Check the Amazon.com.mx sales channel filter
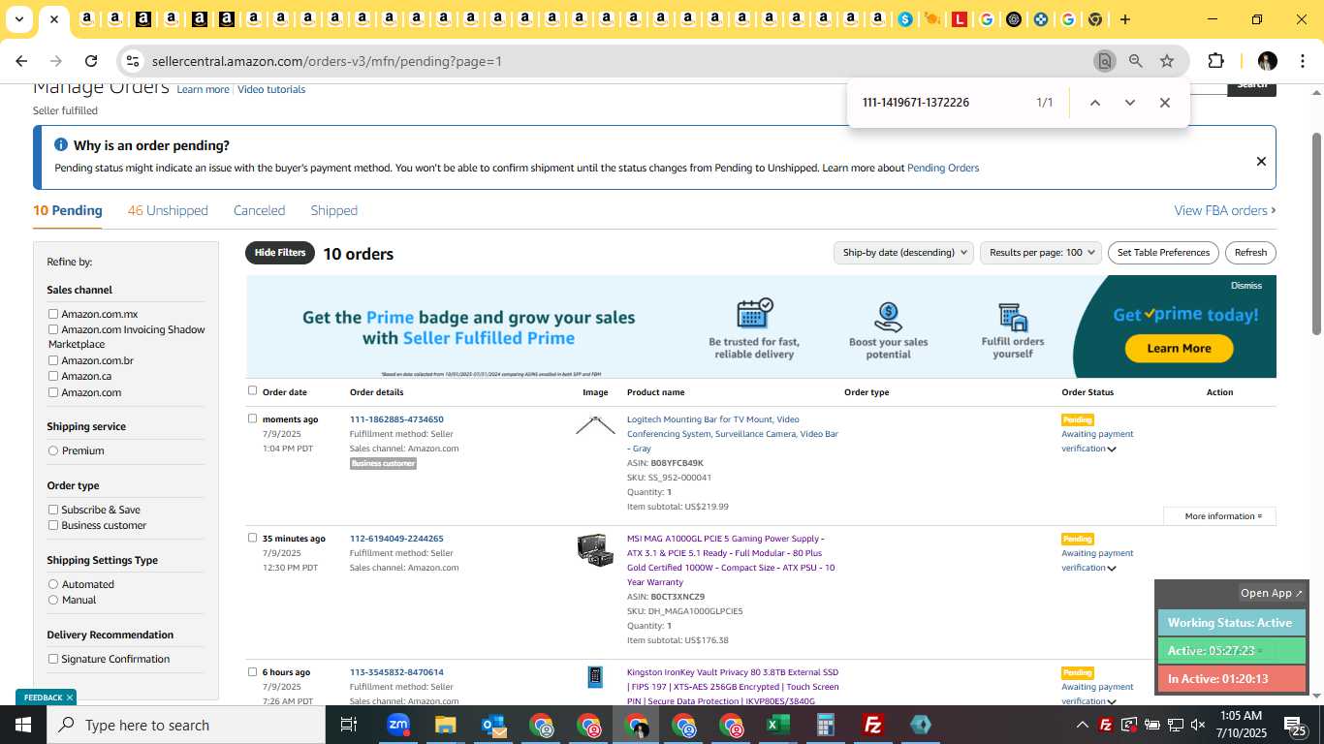This screenshot has height=744, width=1324. coord(53,314)
